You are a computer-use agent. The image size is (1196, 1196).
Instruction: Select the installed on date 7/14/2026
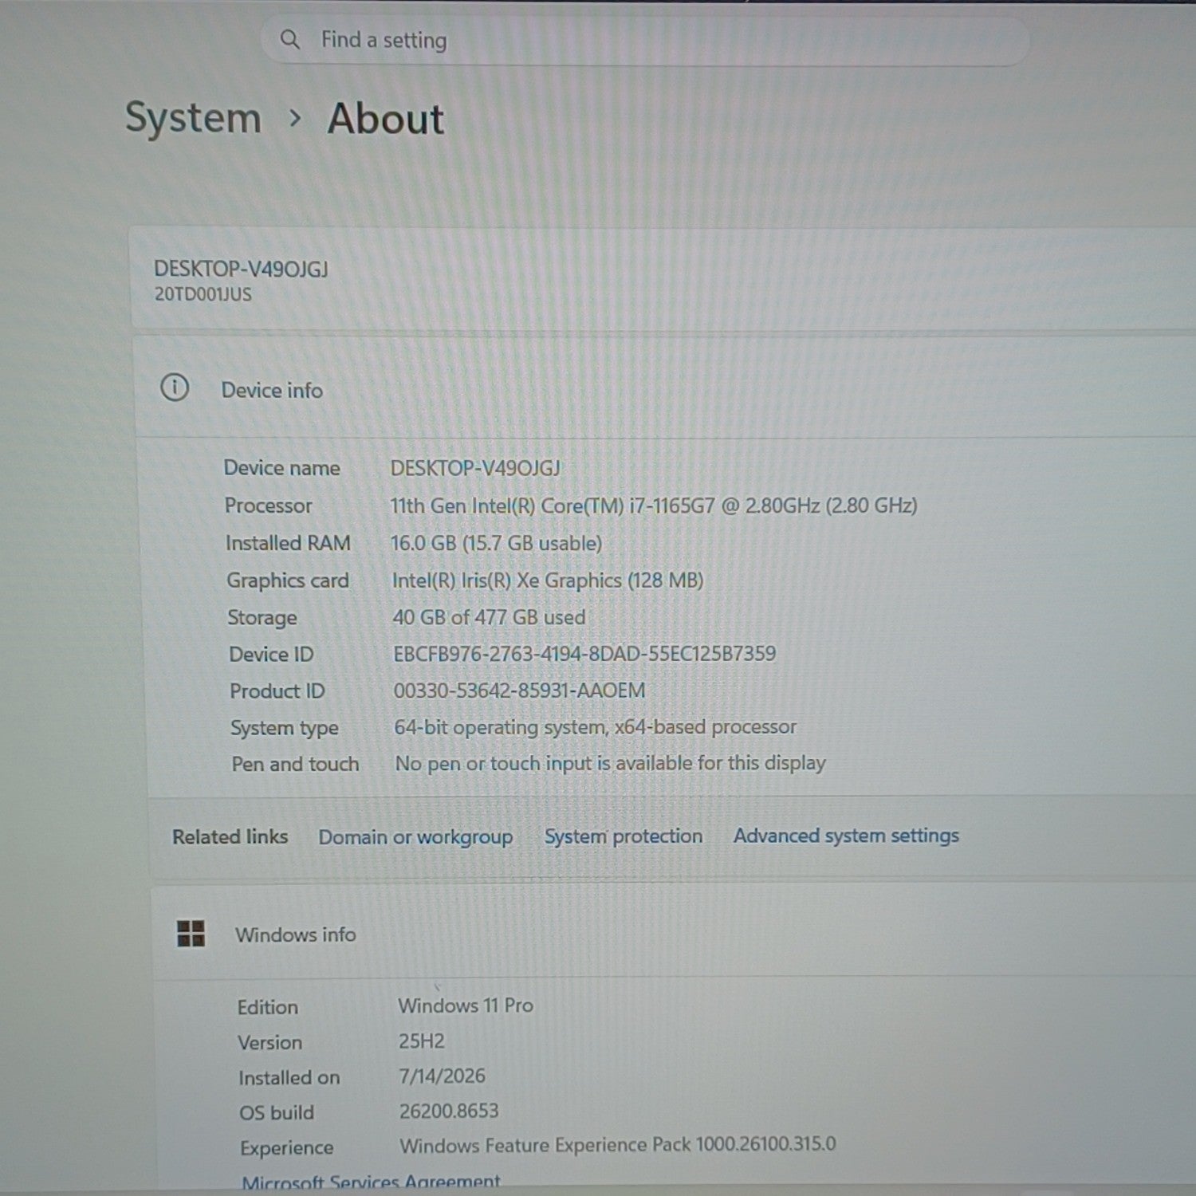coord(442,1076)
